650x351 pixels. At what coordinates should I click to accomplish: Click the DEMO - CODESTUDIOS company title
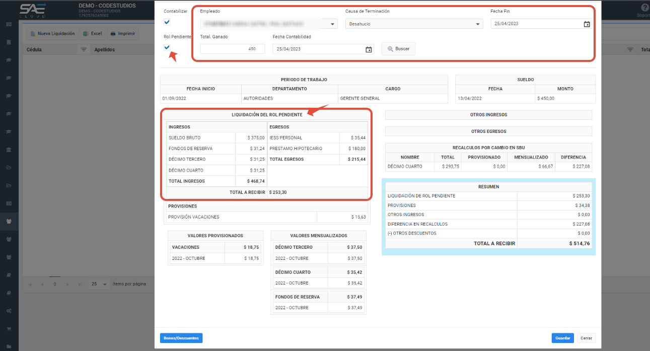(x=107, y=6)
